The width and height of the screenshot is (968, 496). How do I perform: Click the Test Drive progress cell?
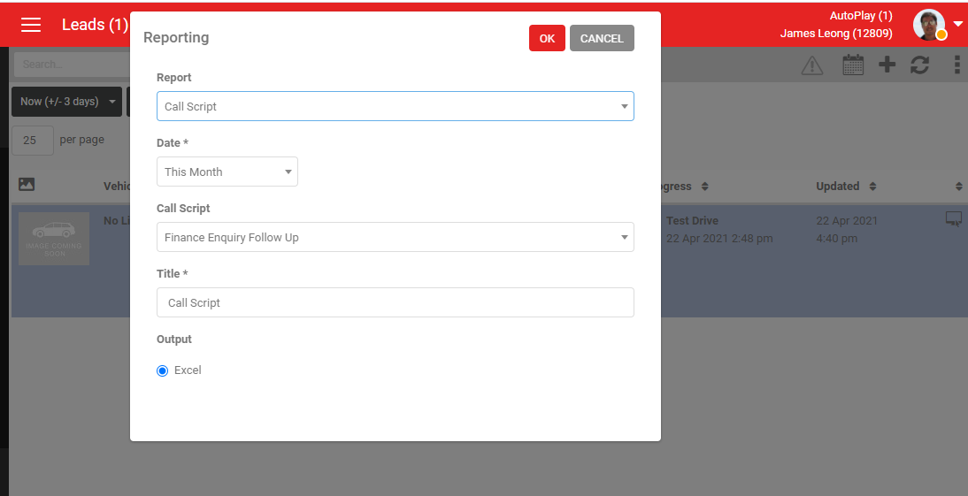(x=692, y=221)
